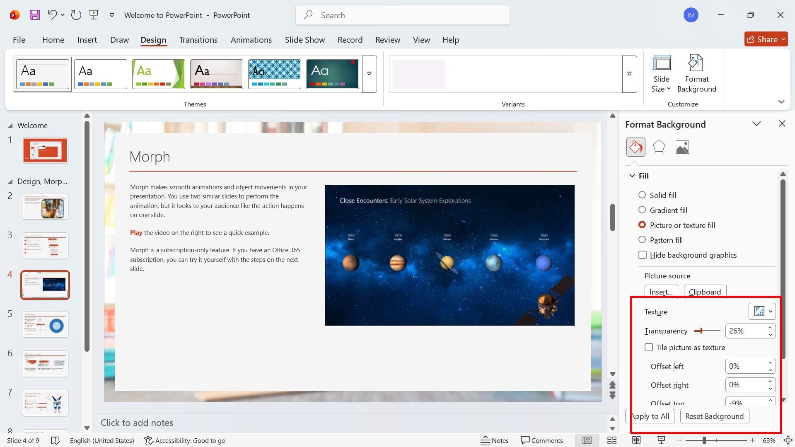This screenshot has height=447, width=795.
Task: Open the File menu
Action: [x=19, y=40]
